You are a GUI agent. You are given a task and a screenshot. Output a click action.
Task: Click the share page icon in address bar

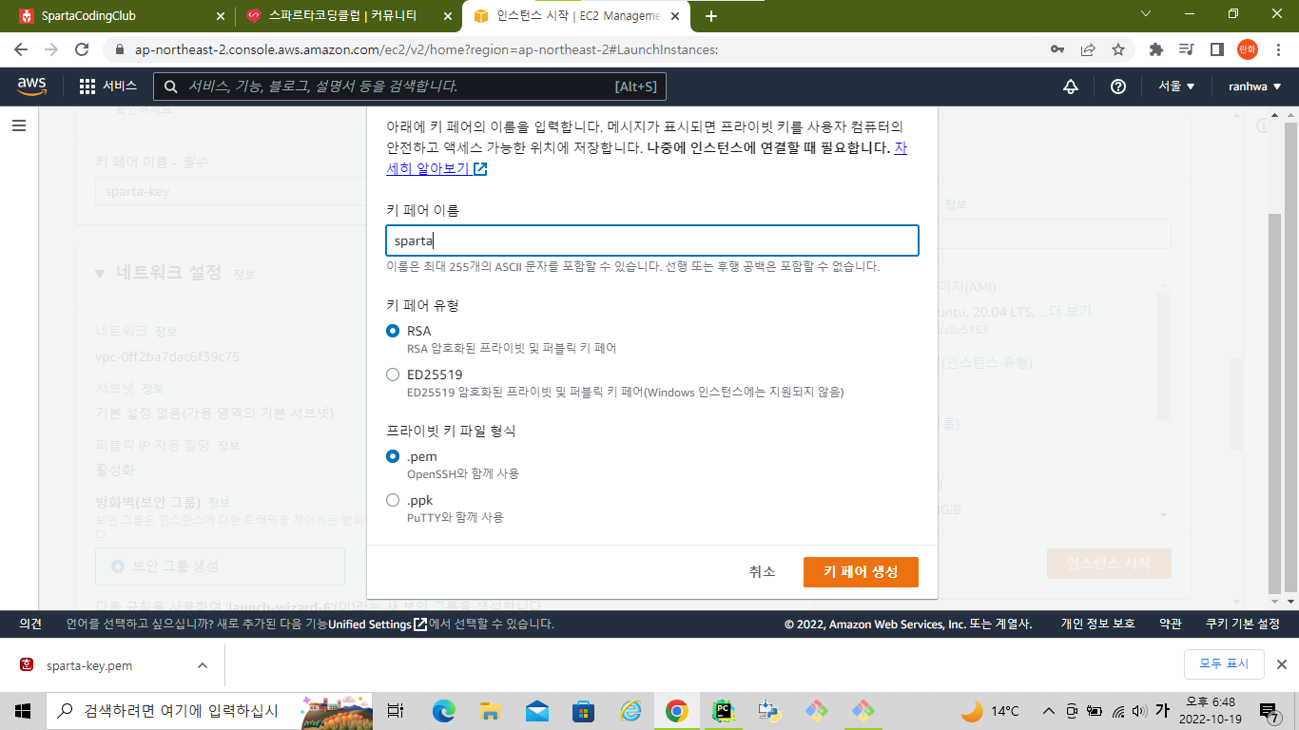click(1088, 49)
